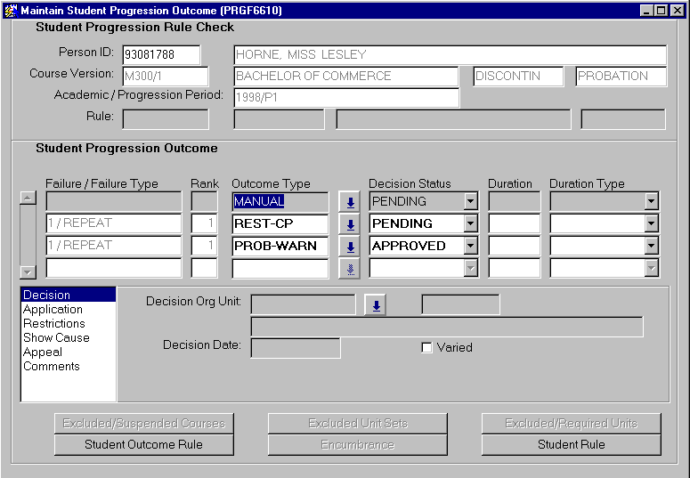Click the Person ID input field
Viewport: 690px width, 478px height.
tap(161, 55)
